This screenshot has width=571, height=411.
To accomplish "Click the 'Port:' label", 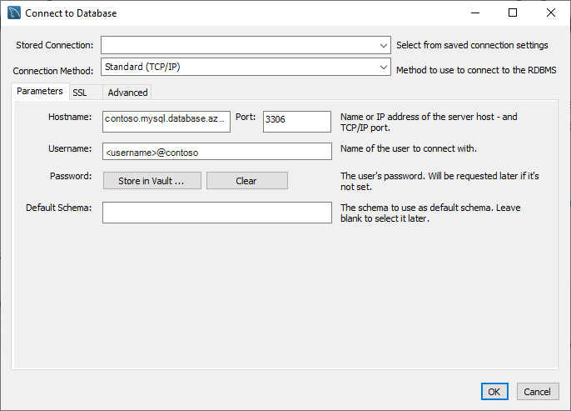I will tap(246, 117).
